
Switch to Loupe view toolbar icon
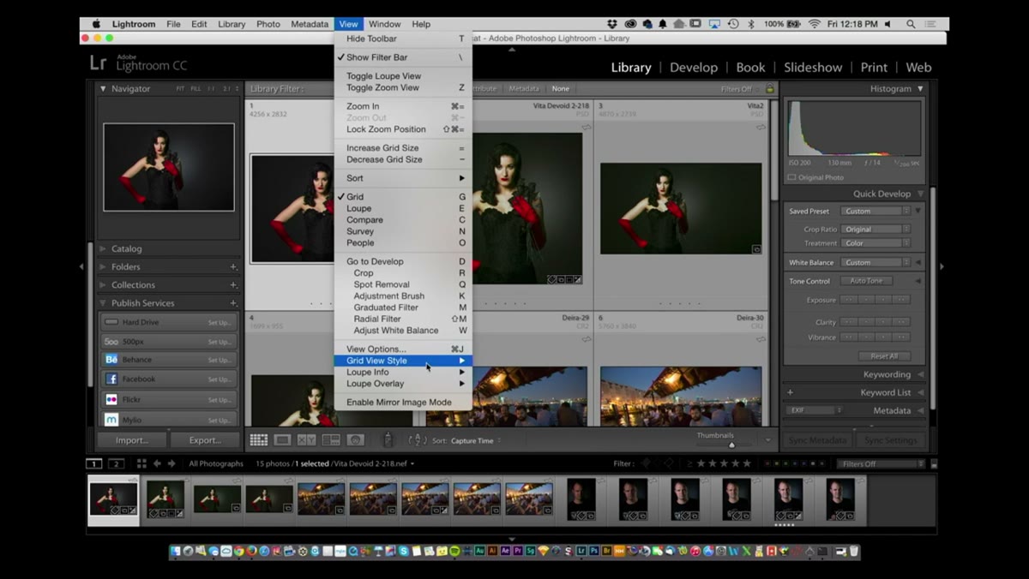tap(282, 439)
